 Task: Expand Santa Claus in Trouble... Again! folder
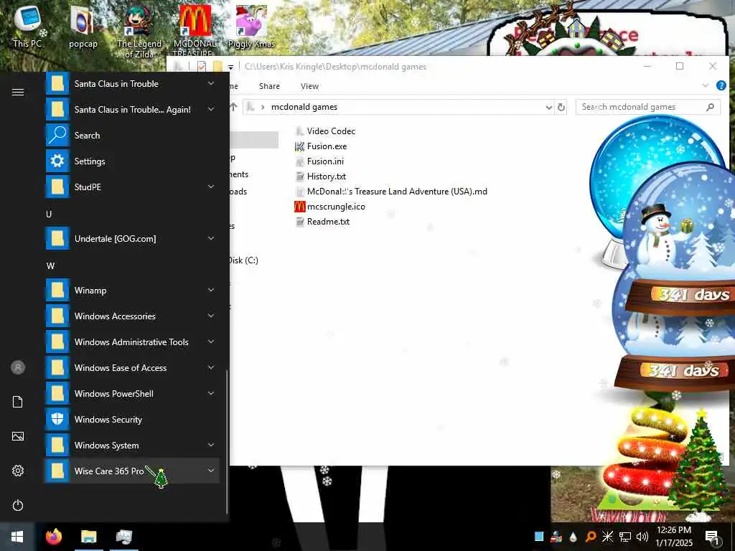point(211,109)
